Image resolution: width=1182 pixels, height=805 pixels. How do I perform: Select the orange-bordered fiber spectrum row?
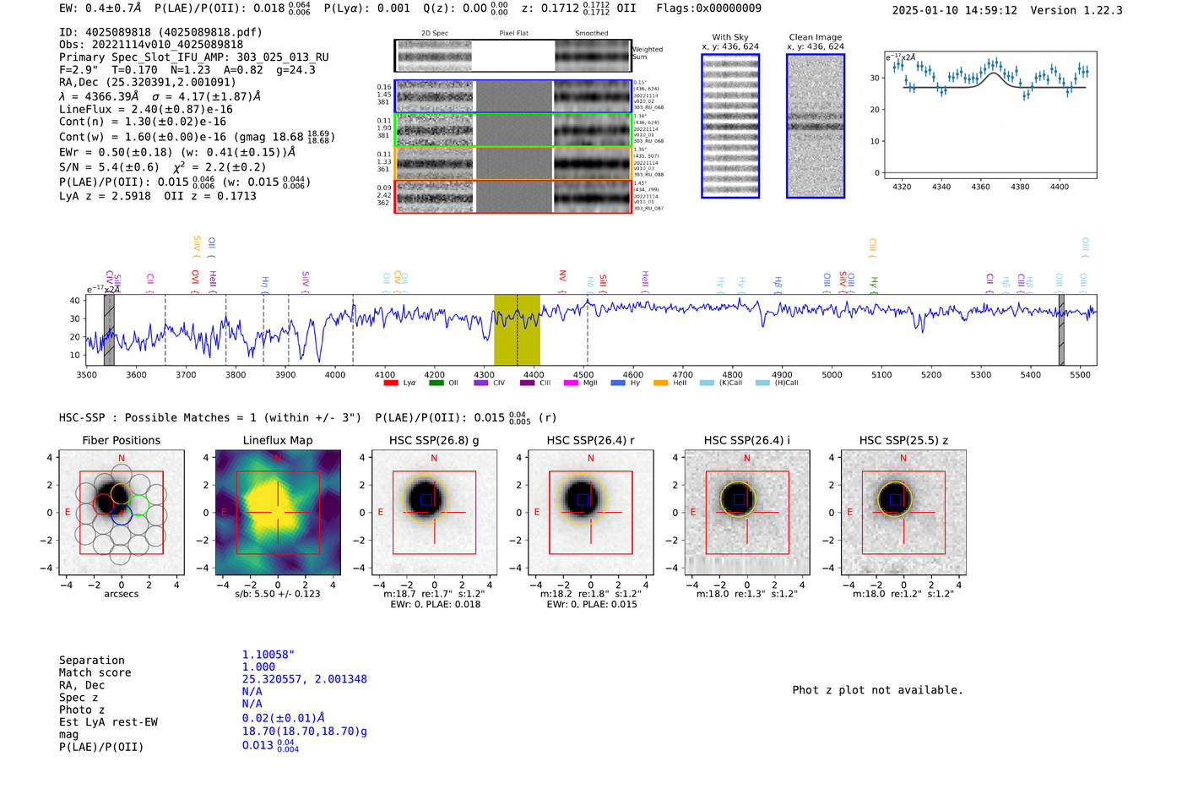512,163
